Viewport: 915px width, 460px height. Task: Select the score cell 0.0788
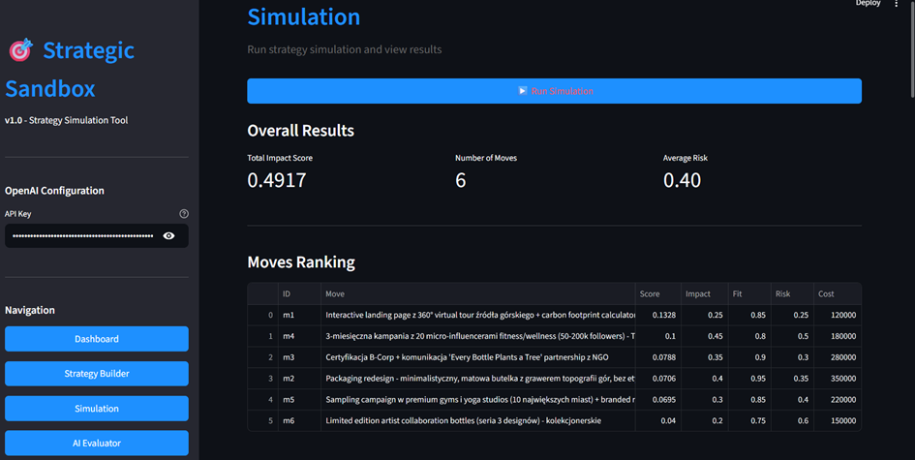click(658, 357)
